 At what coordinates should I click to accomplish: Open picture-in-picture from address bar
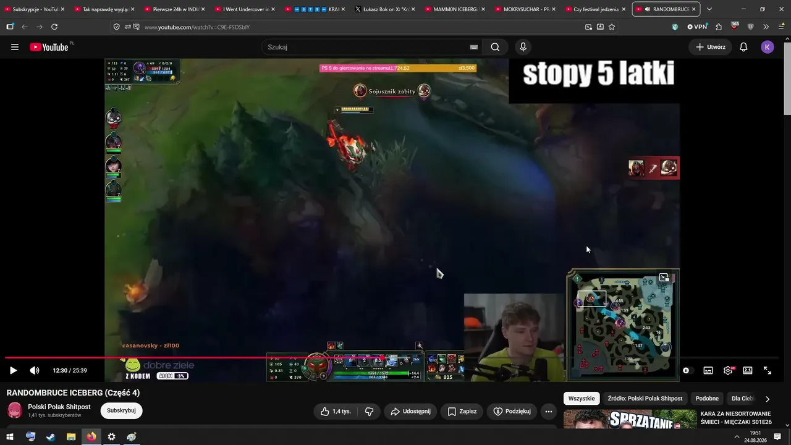(588, 27)
